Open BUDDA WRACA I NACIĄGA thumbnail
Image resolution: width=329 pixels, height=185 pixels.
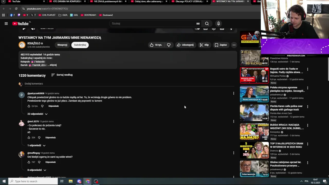(x=254, y=132)
